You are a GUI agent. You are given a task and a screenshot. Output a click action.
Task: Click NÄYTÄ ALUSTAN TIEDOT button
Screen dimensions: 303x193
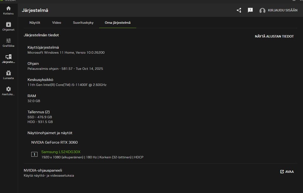tap(274, 36)
